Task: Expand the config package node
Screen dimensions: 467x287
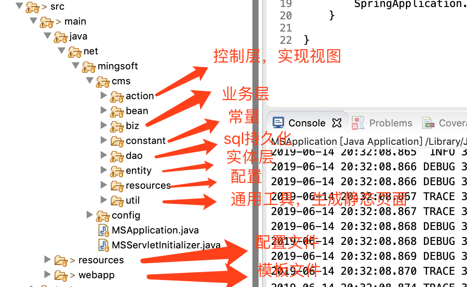Action: [90, 215]
